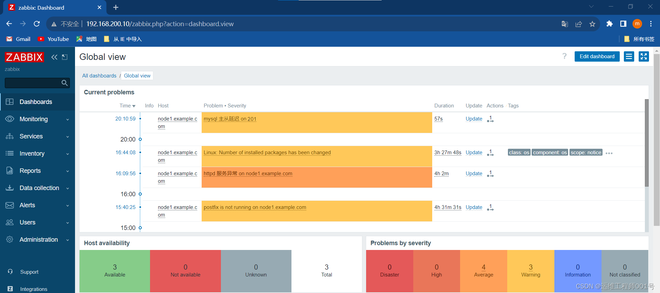Bookmark this page with the star icon
The width and height of the screenshot is (660, 293).
click(592, 24)
